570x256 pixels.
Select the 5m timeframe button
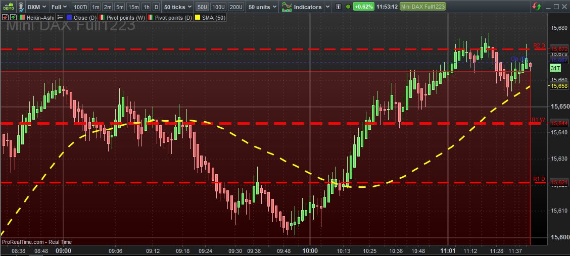point(120,7)
